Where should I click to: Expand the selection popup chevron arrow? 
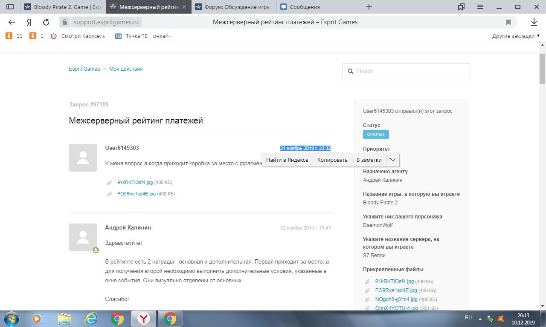point(392,160)
